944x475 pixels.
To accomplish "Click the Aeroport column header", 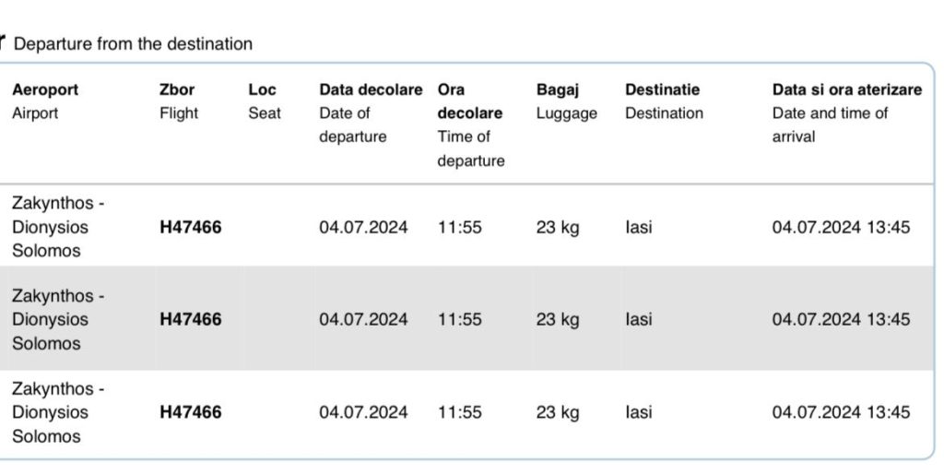I will tap(45, 101).
